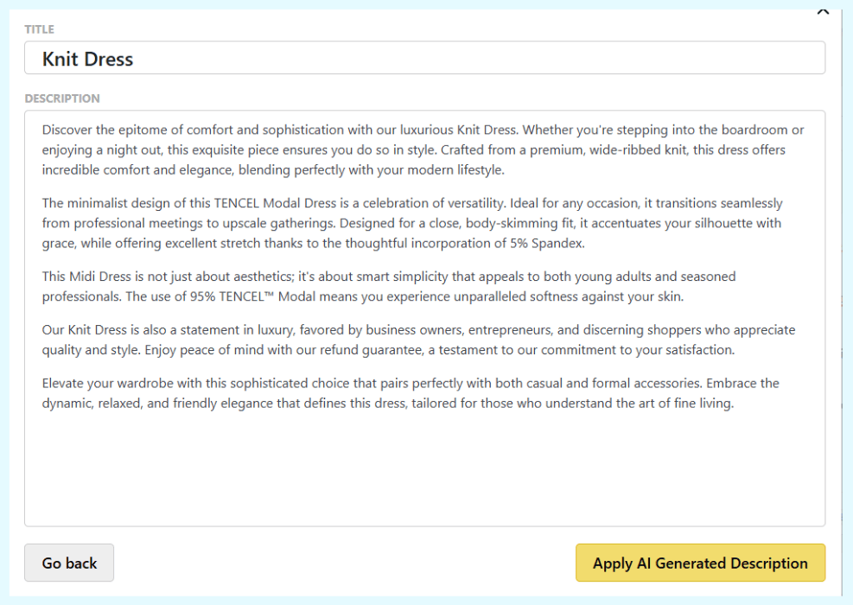Close the dialog with the X icon
The width and height of the screenshot is (853, 605).
(823, 10)
